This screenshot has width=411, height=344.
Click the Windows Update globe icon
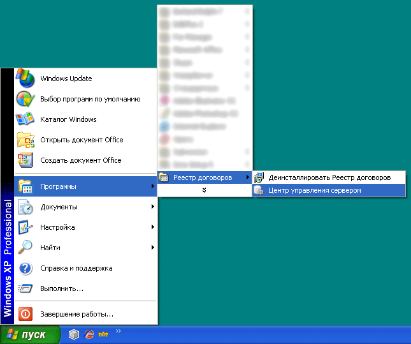25,79
